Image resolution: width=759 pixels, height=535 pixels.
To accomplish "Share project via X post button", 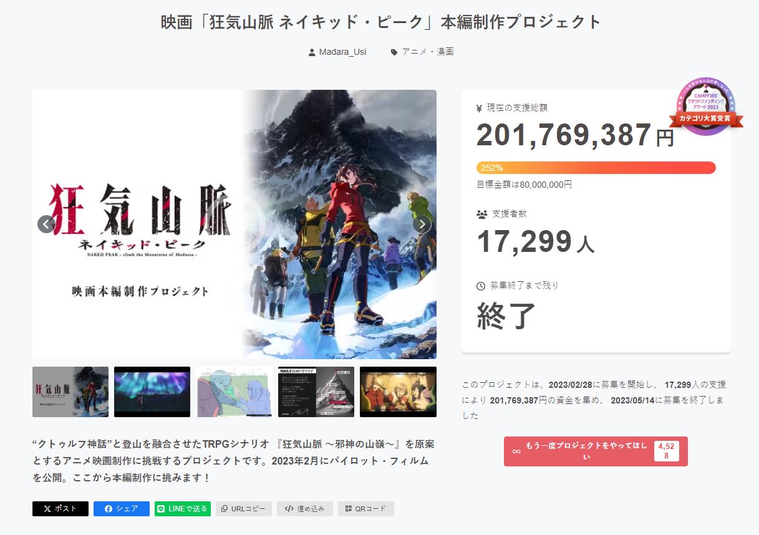I will pyautogui.click(x=60, y=509).
